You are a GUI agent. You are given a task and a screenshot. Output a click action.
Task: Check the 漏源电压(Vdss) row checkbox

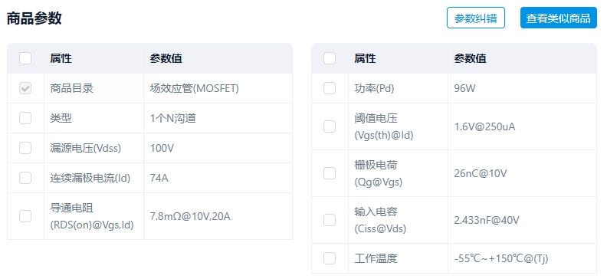[25, 148]
